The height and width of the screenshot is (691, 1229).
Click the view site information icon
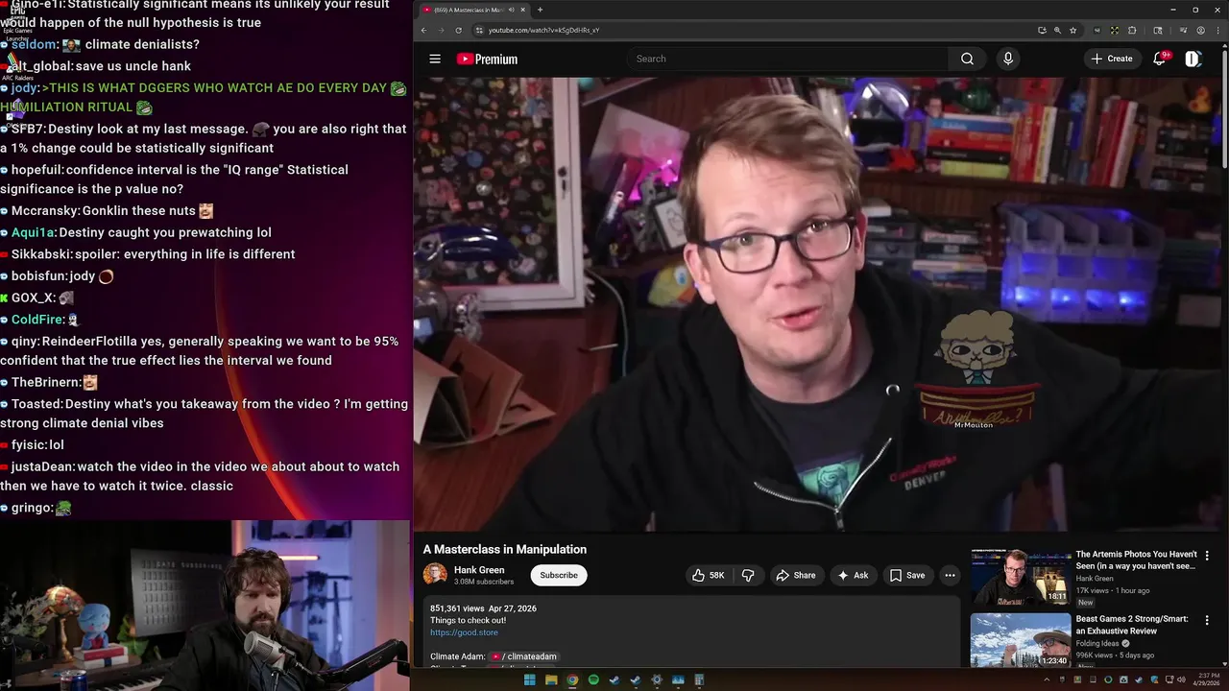(x=478, y=30)
